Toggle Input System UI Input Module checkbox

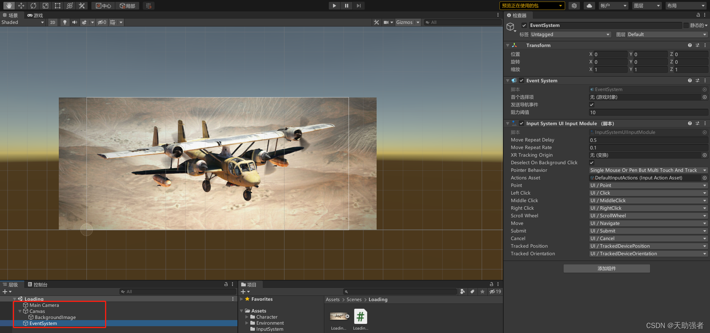522,123
